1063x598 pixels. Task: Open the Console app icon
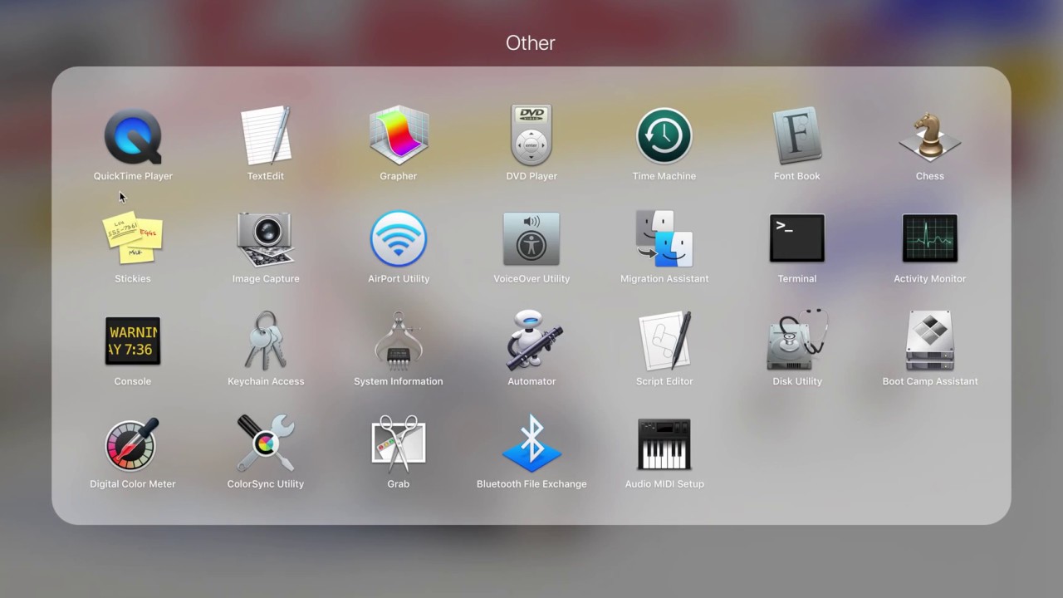(x=133, y=341)
